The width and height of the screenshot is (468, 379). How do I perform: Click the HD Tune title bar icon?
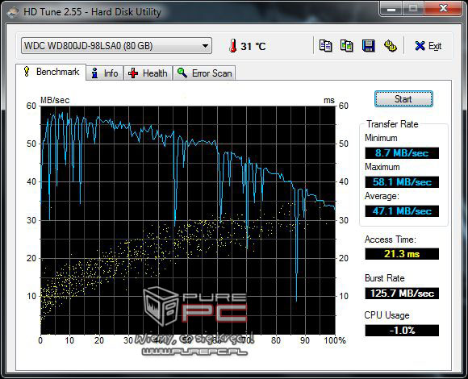13,12
